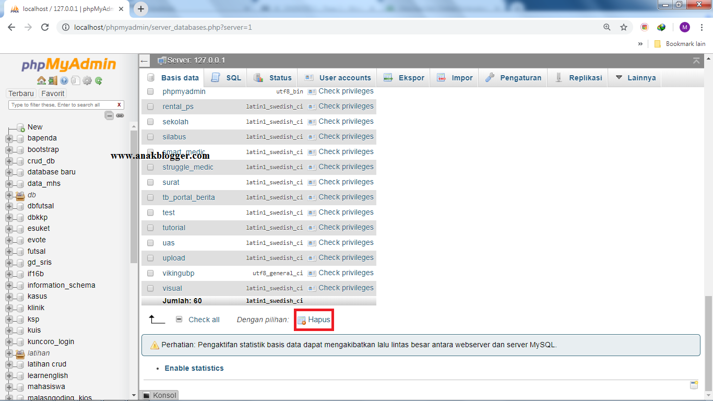Click the Chrome profile avatar M icon
Viewport: 713px width, 401px height.
(x=684, y=27)
